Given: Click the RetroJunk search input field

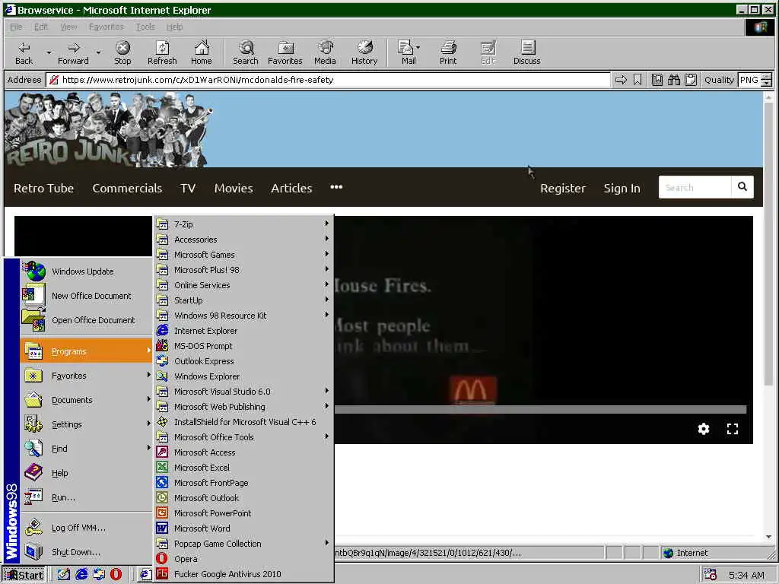Looking at the screenshot, I should pos(695,187).
